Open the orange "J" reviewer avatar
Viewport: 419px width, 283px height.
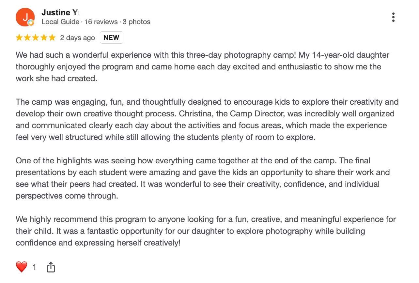coord(25,17)
